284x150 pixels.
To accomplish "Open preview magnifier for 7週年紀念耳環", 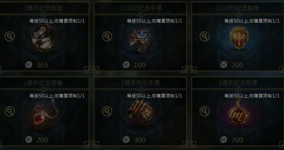I will (x=205, y=111).
